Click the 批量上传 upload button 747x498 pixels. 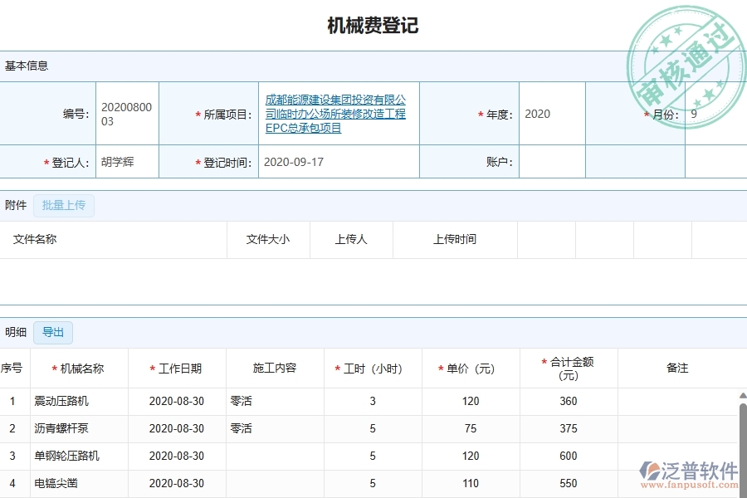(x=64, y=205)
